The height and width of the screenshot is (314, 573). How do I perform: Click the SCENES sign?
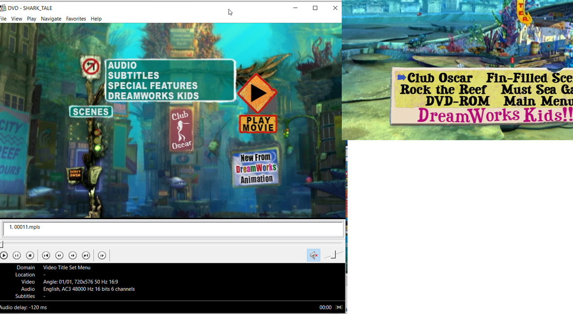pos(91,112)
